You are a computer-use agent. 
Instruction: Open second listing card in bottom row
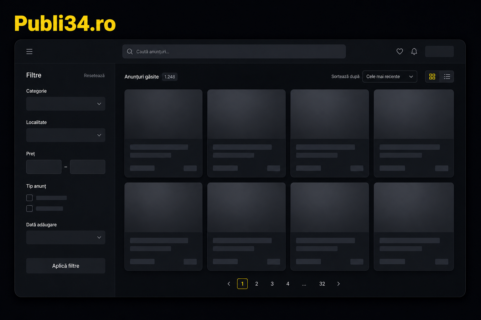(246, 227)
